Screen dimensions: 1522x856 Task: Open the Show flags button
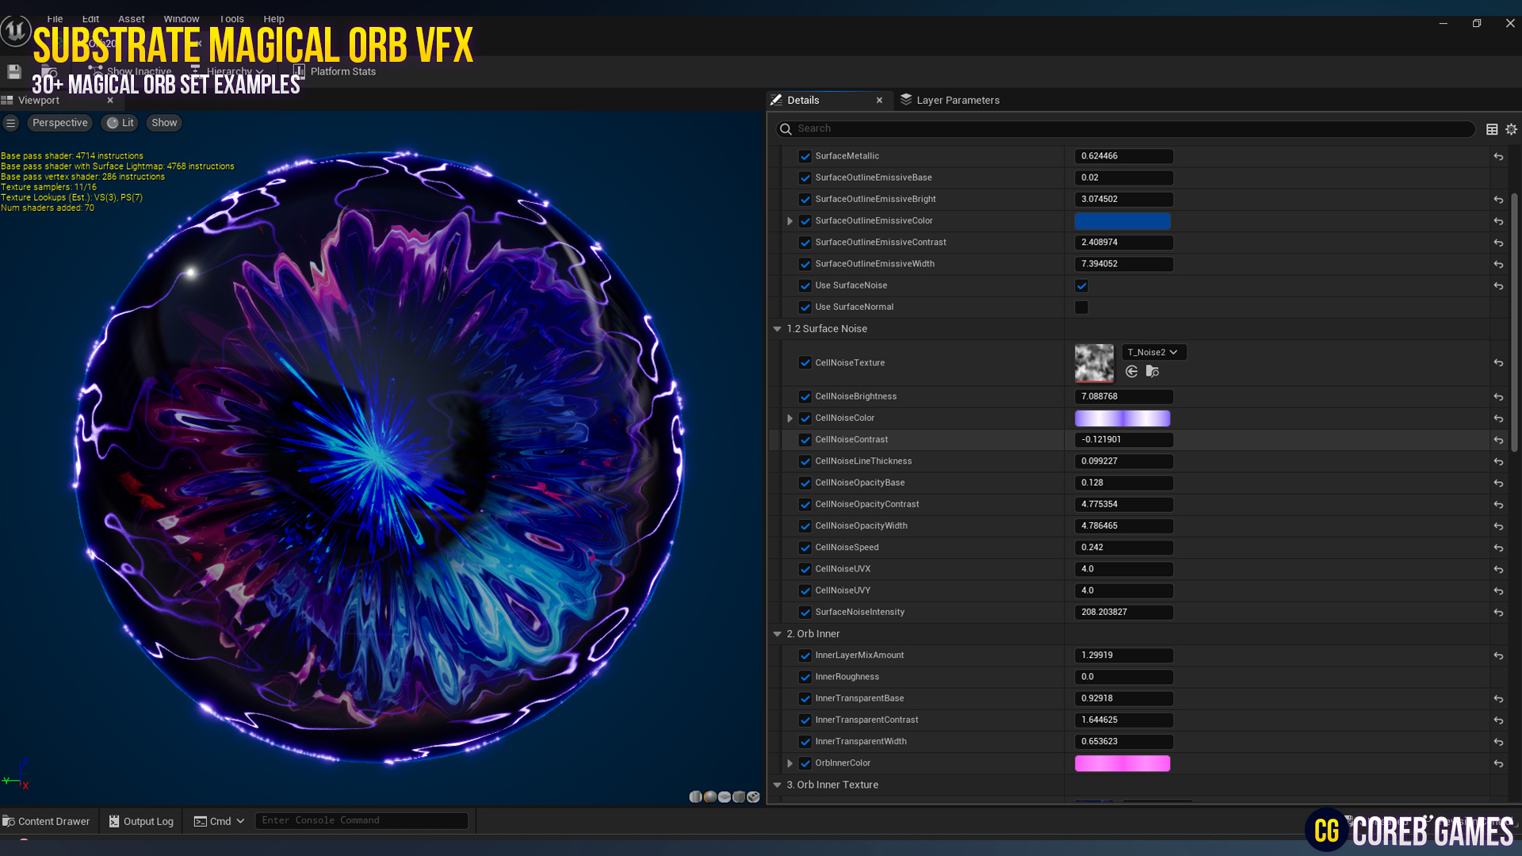[163, 123]
